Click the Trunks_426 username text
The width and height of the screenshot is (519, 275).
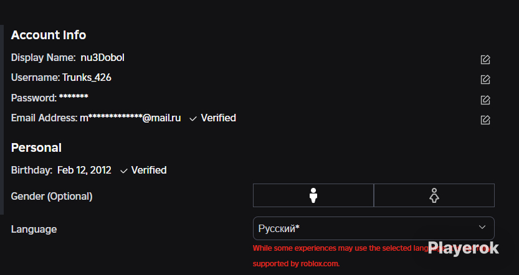pos(87,78)
